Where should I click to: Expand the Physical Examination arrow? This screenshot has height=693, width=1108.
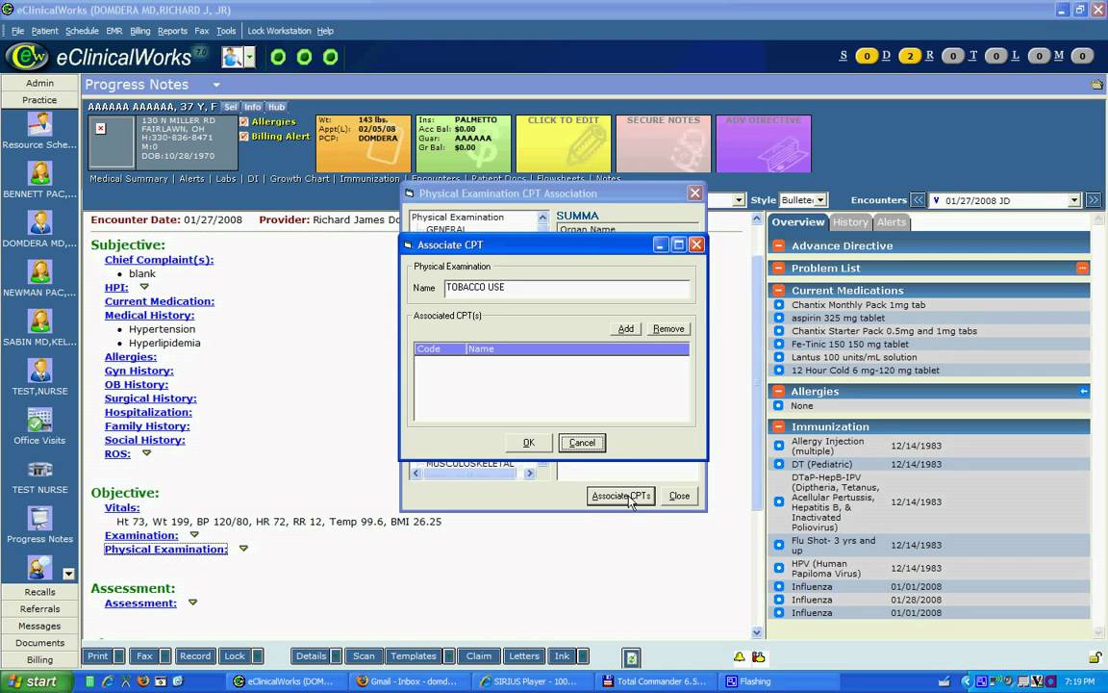(243, 548)
